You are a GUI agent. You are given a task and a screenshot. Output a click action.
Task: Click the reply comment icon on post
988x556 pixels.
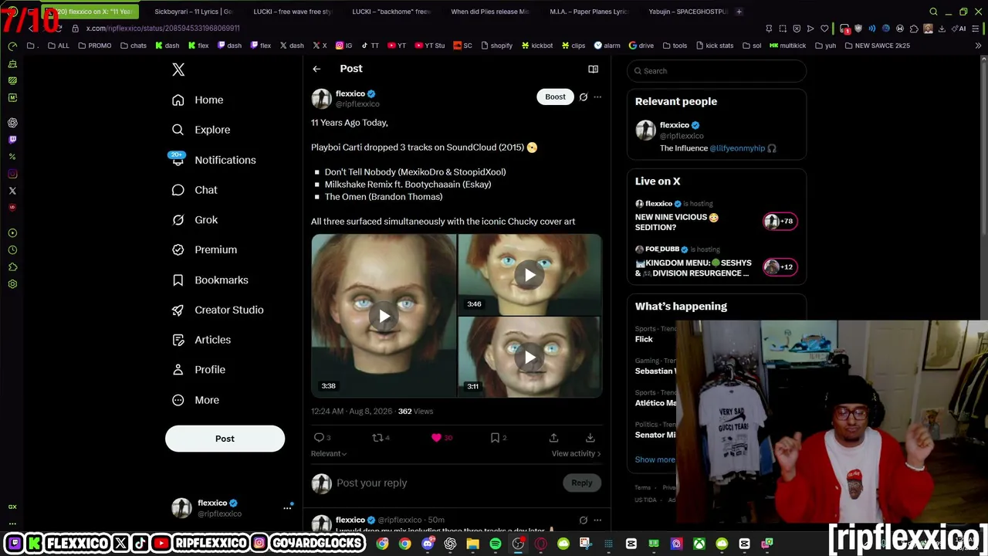click(x=319, y=438)
